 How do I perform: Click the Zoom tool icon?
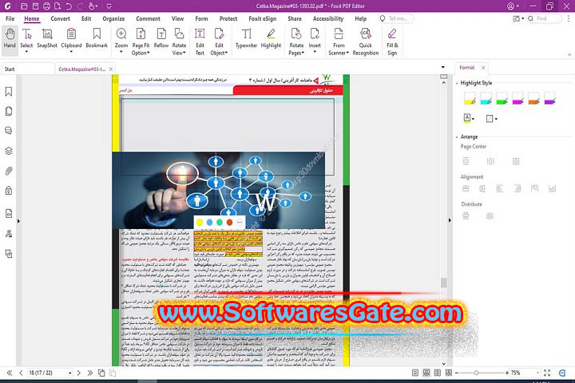(x=121, y=34)
